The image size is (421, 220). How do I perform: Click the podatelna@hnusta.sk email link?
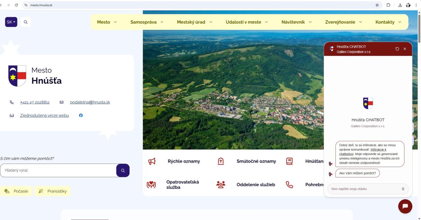90,102
